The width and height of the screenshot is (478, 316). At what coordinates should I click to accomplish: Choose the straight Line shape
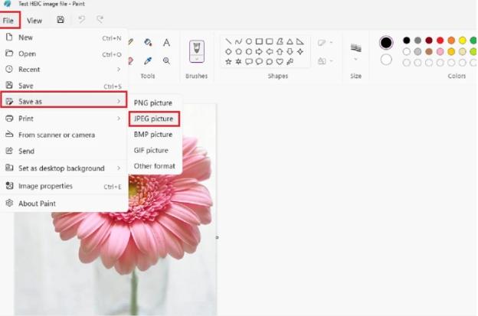coord(228,41)
